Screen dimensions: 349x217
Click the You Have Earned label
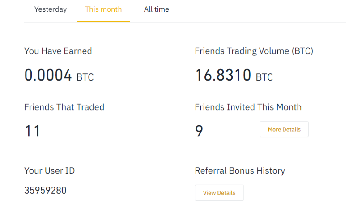tap(58, 51)
